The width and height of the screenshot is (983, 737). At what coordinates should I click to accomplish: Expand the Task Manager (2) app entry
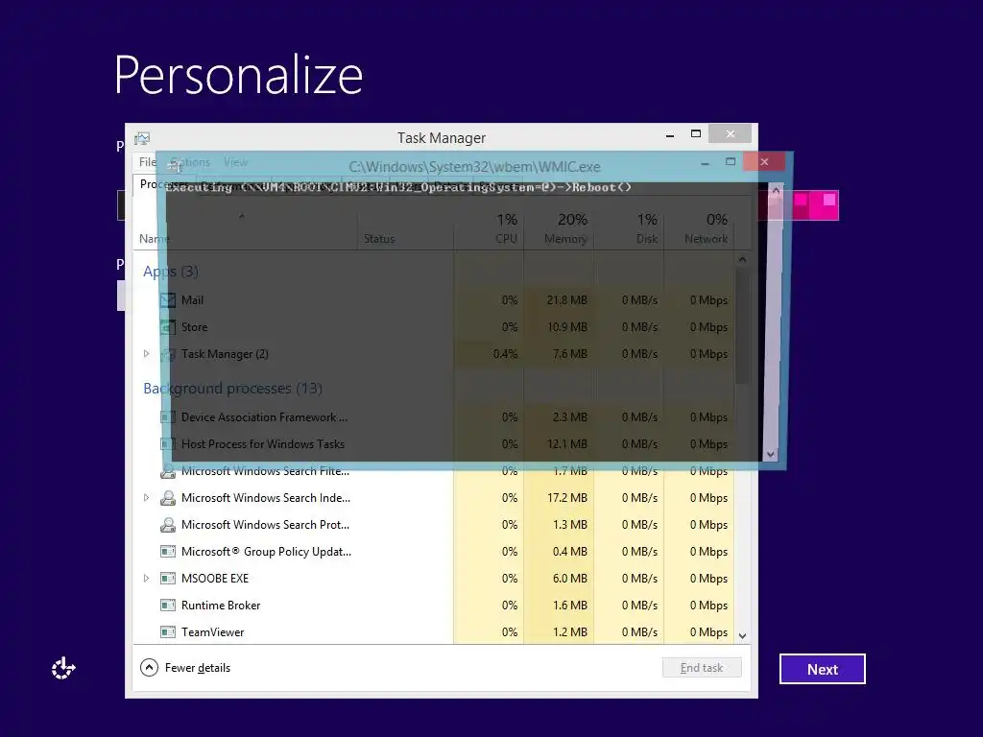coord(146,354)
